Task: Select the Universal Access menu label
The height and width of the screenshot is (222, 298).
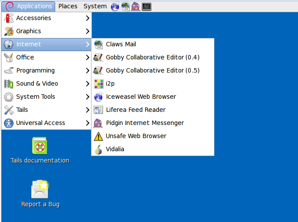Action: 41,123
